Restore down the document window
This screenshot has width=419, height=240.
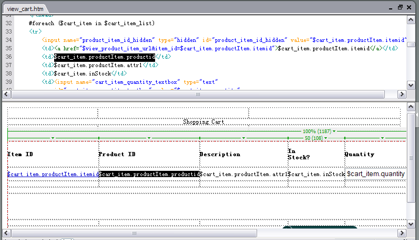tap(400, 7)
